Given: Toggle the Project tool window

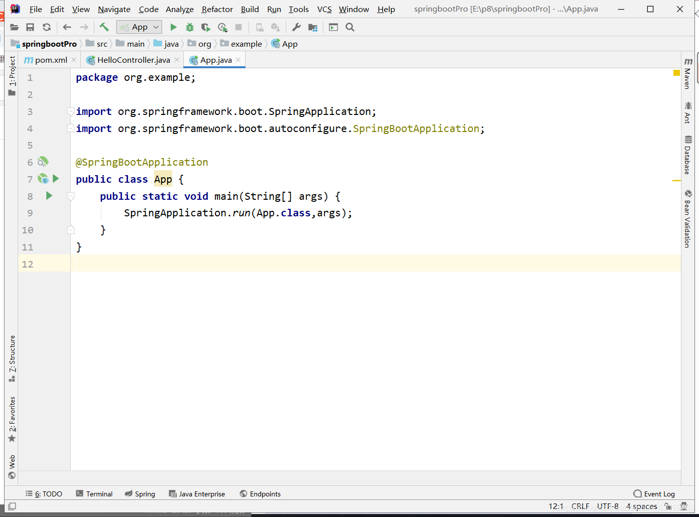Looking at the screenshot, I should [x=12, y=75].
